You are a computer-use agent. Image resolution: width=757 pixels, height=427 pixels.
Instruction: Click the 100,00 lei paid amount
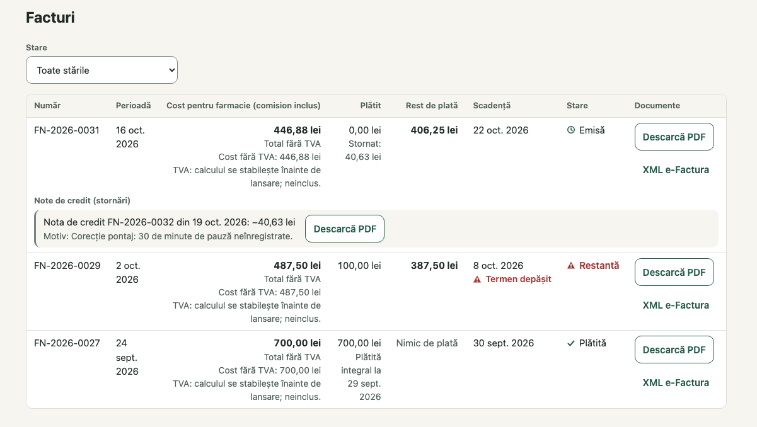click(360, 266)
